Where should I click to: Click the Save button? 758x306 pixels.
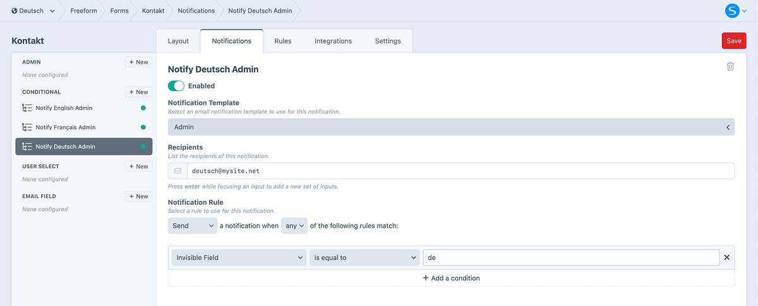[x=734, y=40]
